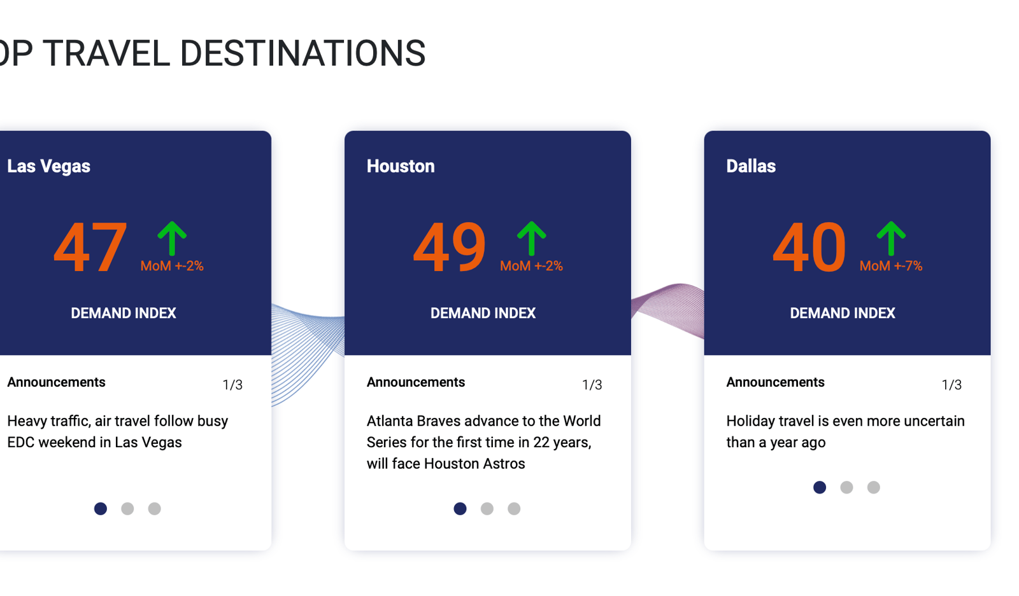Click demand index value 47
The width and height of the screenshot is (1019, 596).
click(90, 247)
